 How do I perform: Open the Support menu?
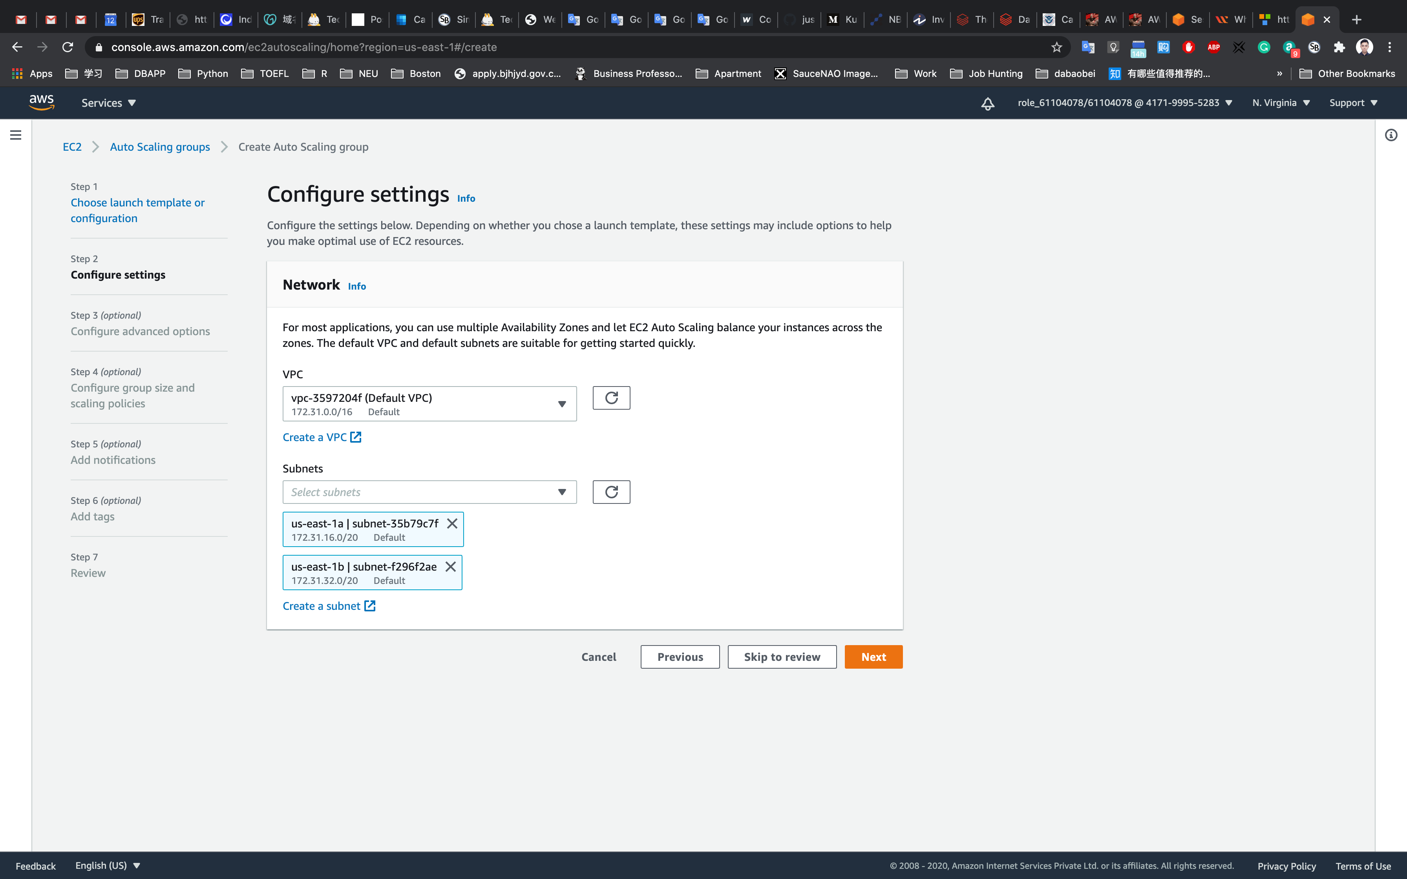pyautogui.click(x=1353, y=103)
